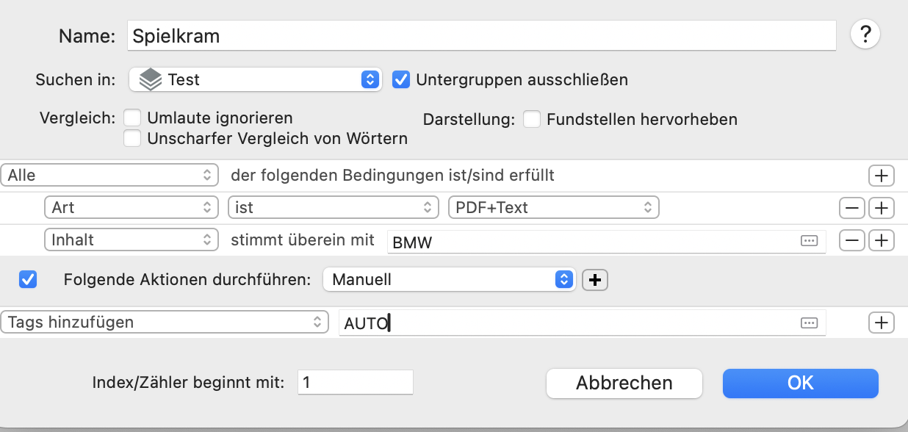
Task: Click the bold plus beside Manuell dropdown
Action: 595,279
